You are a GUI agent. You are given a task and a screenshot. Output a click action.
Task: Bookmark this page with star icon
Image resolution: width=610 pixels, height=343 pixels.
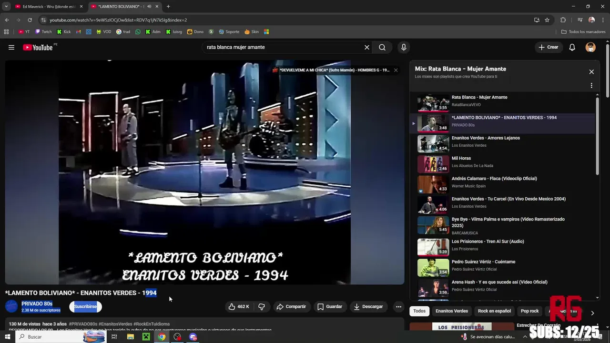(x=547, y=20)
